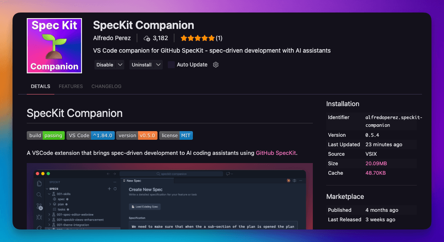Click the SPECKIT panel ellipsis icon in preview
The width and height of the screenshot is (444, 242).
pos(115,182)
